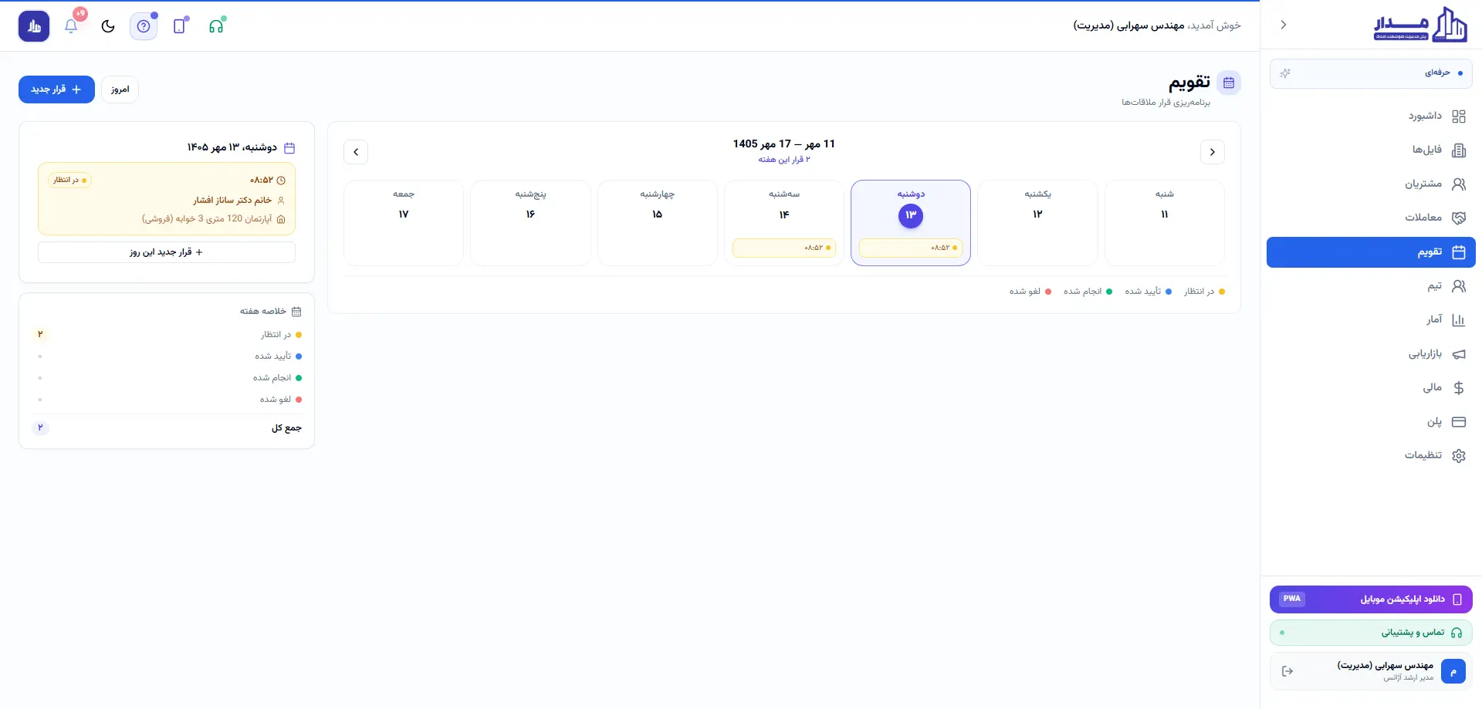Open فایل‌ها in the sidebar

[1371, 150]
